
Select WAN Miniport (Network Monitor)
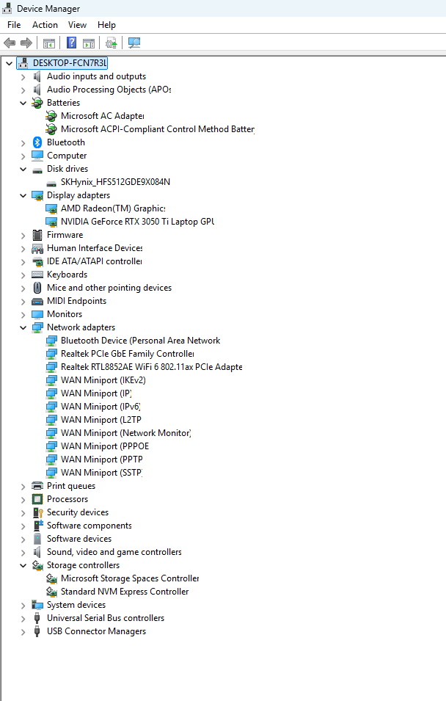(x=126, y=433)
